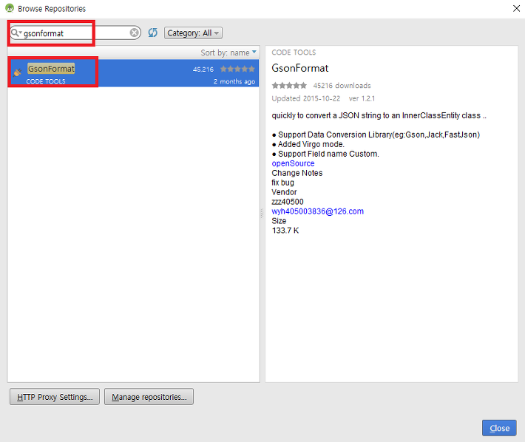Click the 'Browse Repositories' window title text

[x=52, y=9]
